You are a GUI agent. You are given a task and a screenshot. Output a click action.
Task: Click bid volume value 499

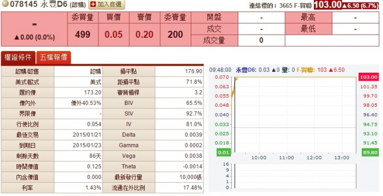(x=82, y=35)
